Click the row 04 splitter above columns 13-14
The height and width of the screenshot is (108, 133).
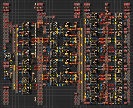(43, 14)
